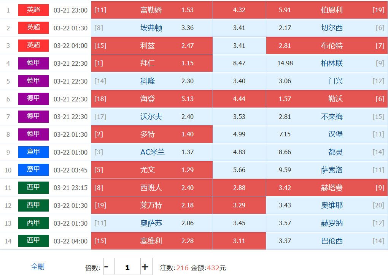Select draw odds 2.88 for 西班人 match

coord(239,188)
